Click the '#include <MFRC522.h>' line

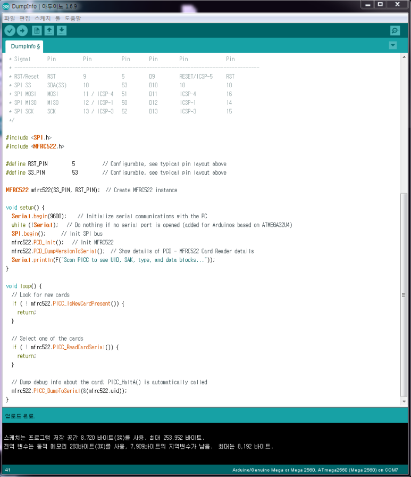35,146
